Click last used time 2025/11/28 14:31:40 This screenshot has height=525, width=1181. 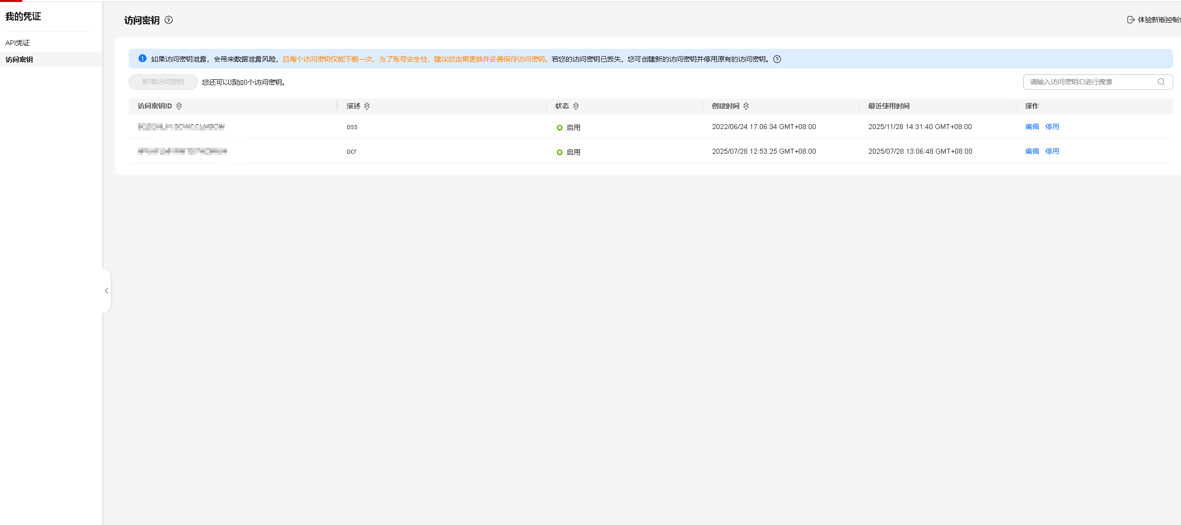click(x=920, y=127)
